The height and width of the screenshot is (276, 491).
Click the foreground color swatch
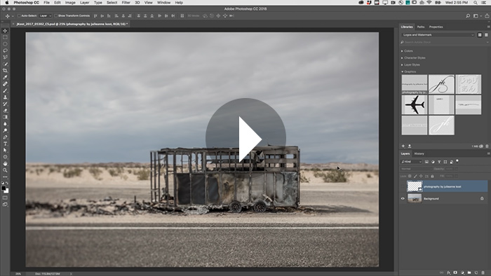4,188
